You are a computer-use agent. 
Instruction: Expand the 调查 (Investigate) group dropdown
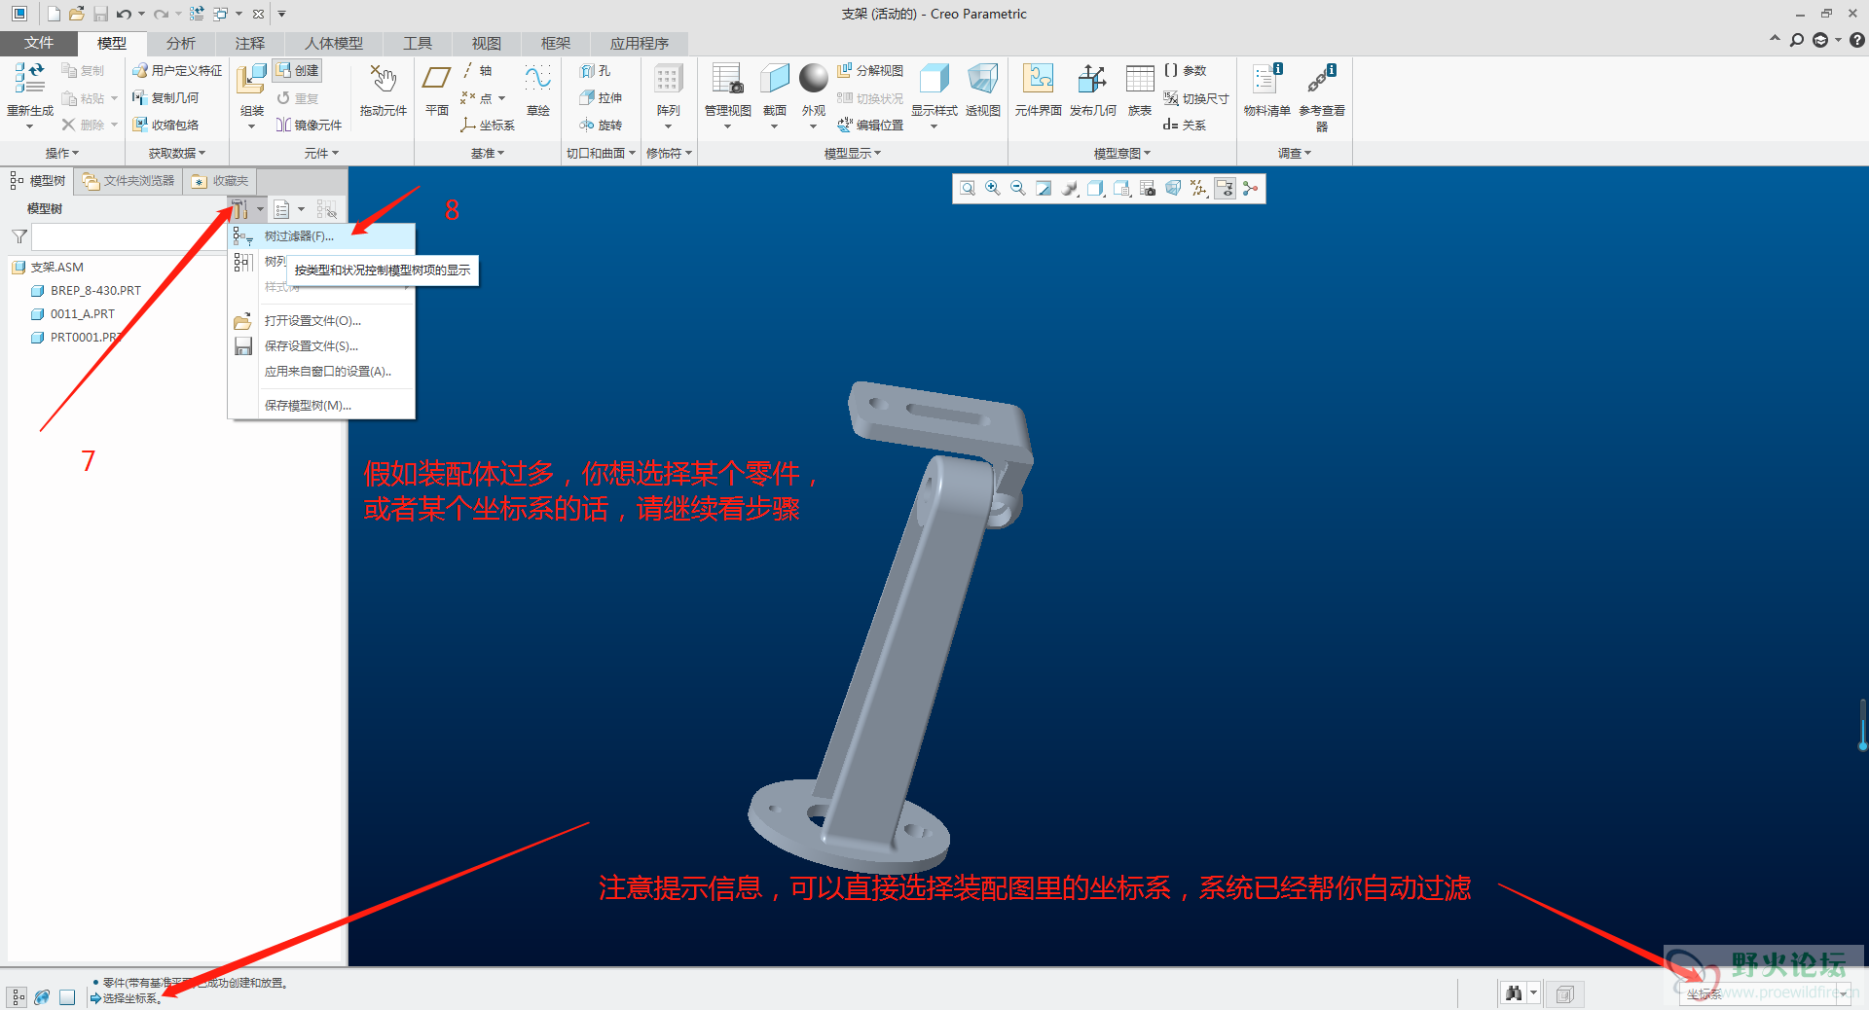pos(1295,153)
